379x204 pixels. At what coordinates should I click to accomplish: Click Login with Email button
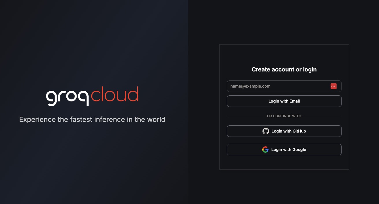click(284, 101)
